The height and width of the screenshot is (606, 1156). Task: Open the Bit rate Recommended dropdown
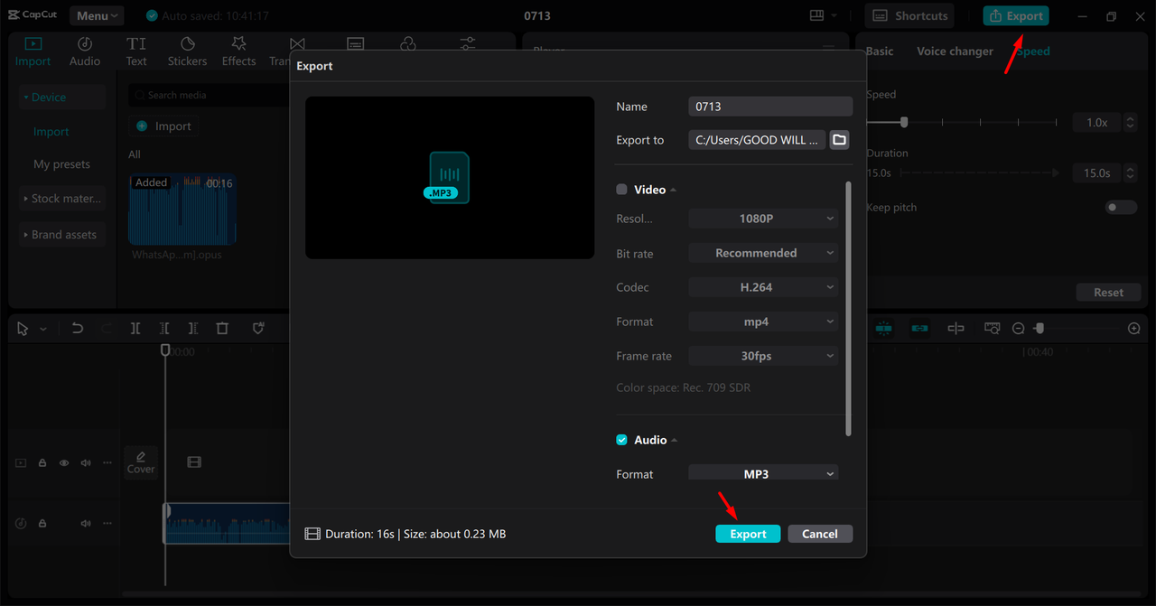coord(763,253)
